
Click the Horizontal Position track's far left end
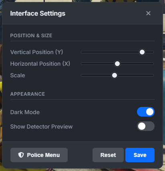point(82,64)
